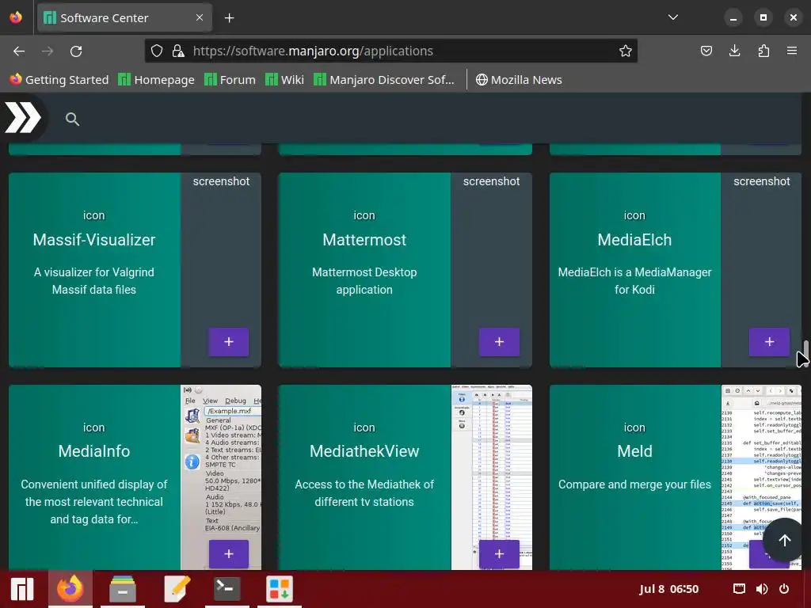Open the Mozilla News bookmark
The image size is (811, 608).
[x=519, y=80]
